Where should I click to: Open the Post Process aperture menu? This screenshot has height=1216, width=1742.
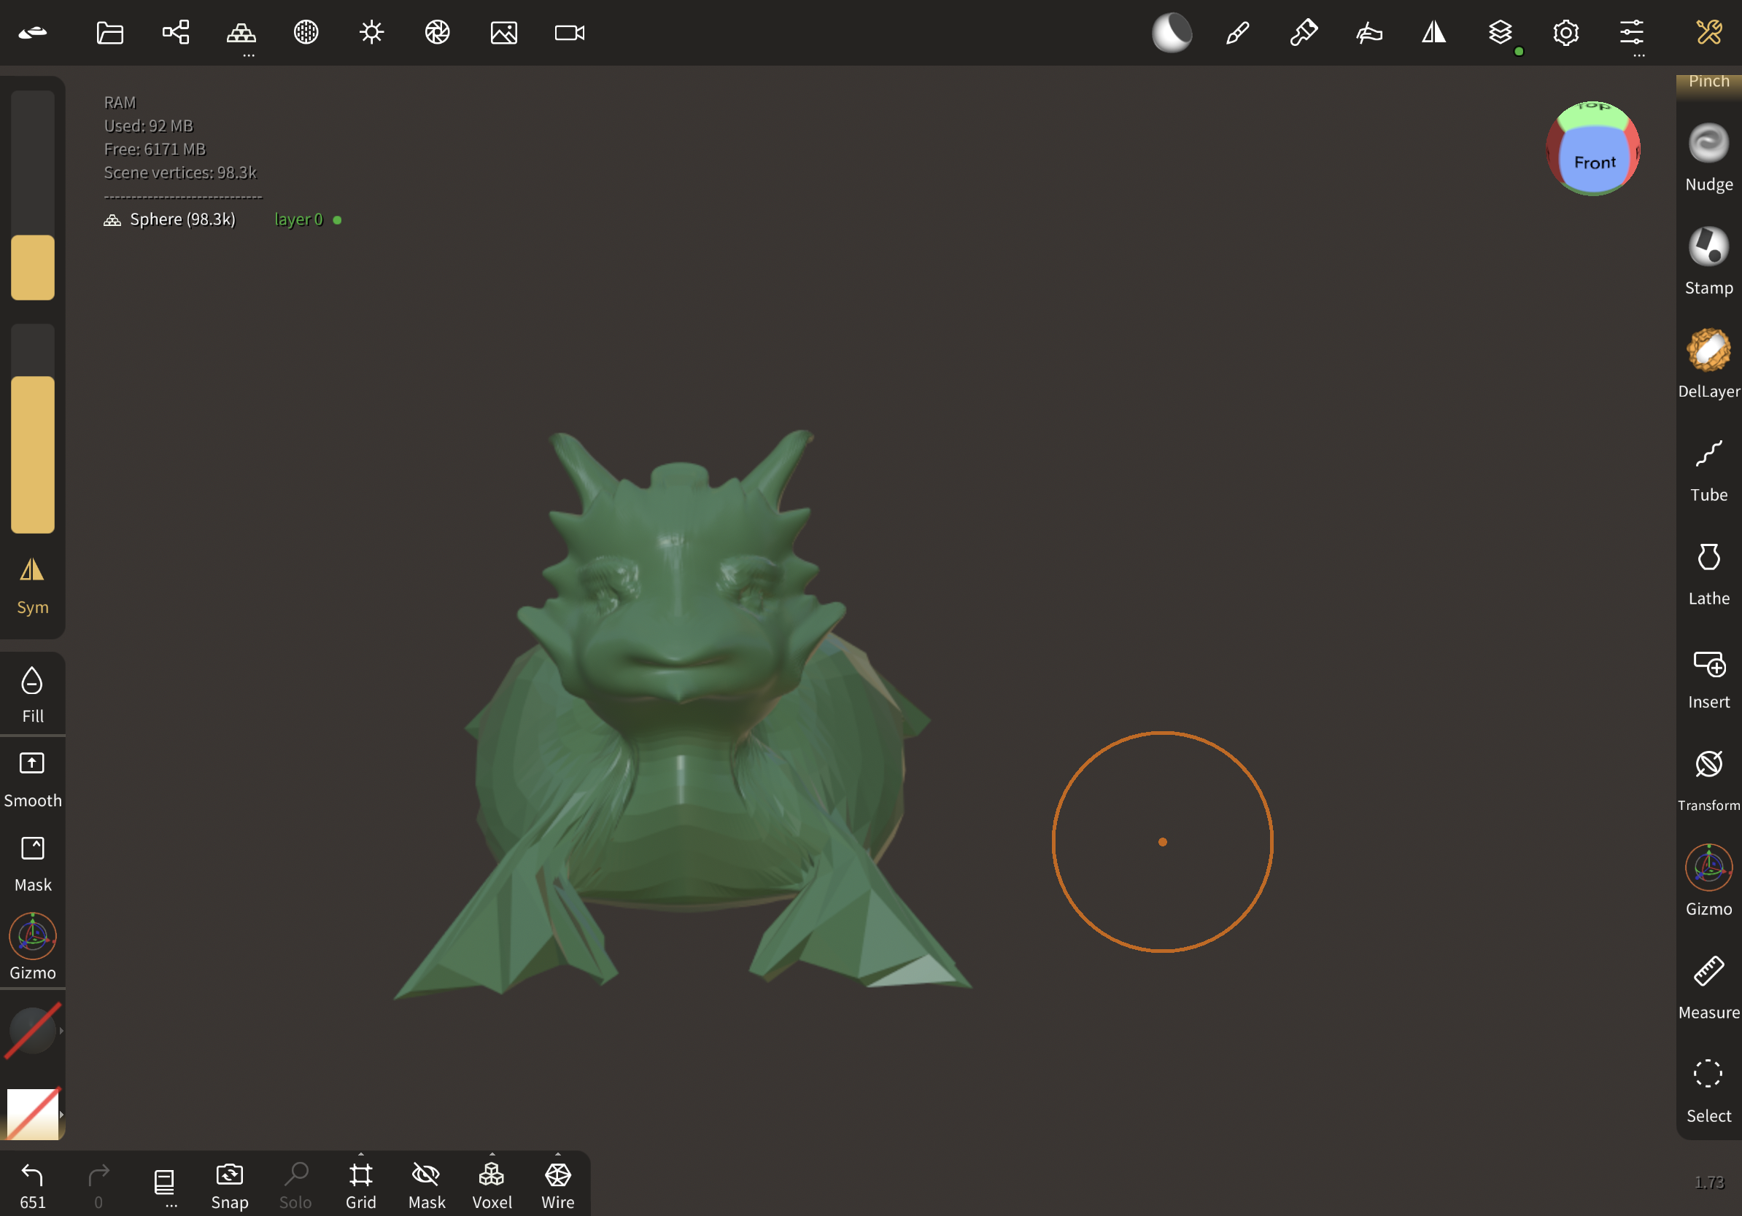438,33
